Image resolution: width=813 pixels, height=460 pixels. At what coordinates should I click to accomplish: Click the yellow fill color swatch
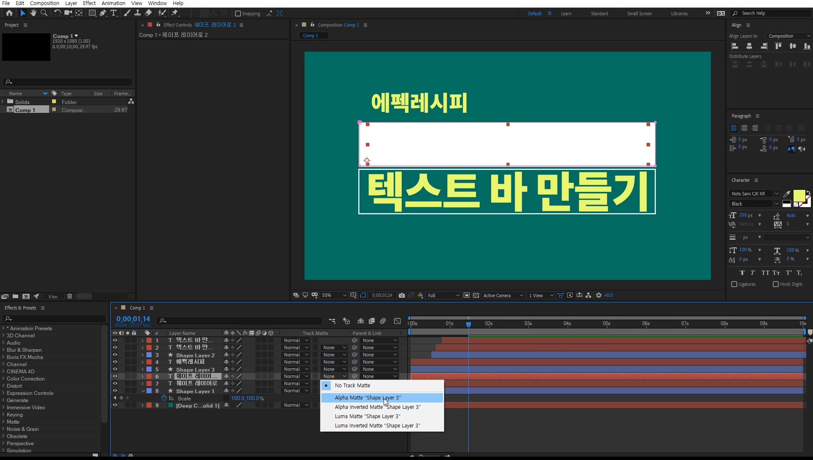pos(799,196)
